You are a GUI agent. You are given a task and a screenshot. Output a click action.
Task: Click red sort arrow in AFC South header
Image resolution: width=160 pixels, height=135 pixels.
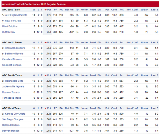pos(45,75)
